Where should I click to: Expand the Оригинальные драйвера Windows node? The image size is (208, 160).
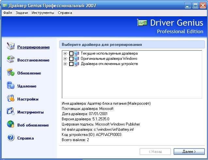click(x=65, y=59)
